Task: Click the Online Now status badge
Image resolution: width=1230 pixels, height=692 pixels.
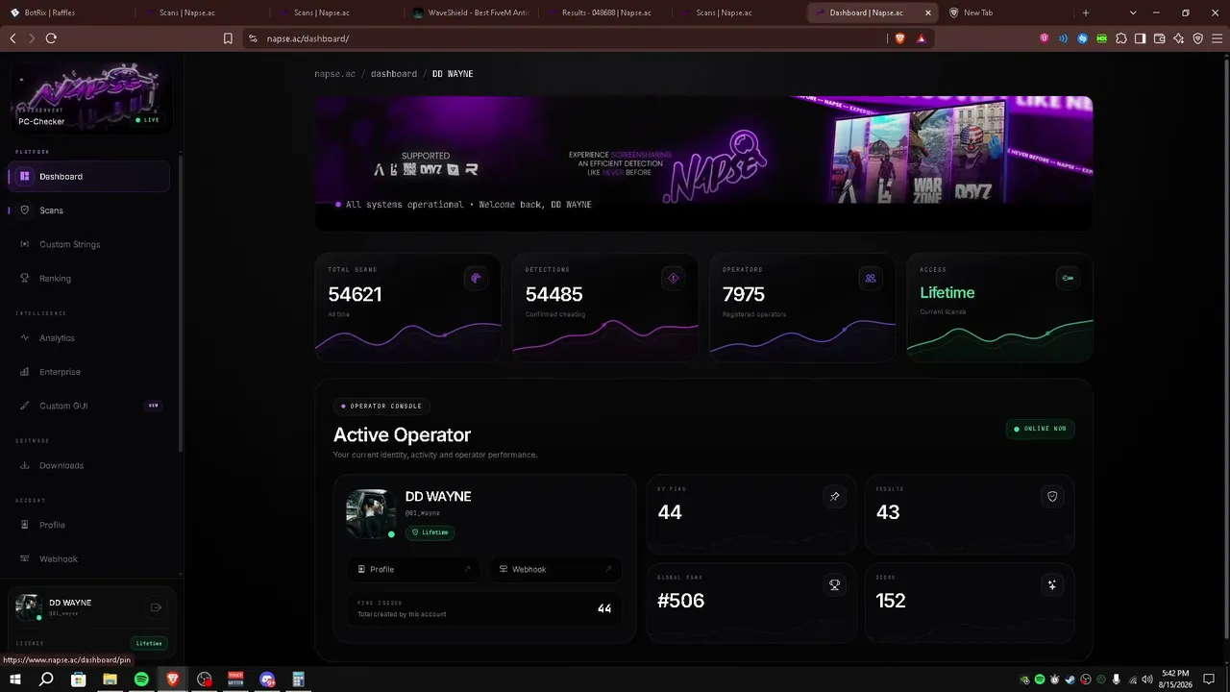Action: [1040, 429]
